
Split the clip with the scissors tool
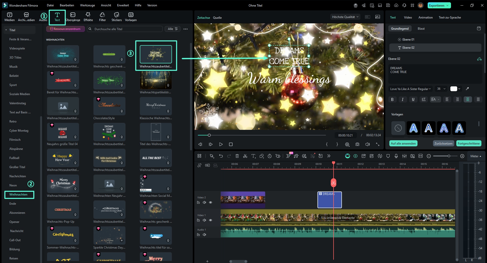[245, 156]
